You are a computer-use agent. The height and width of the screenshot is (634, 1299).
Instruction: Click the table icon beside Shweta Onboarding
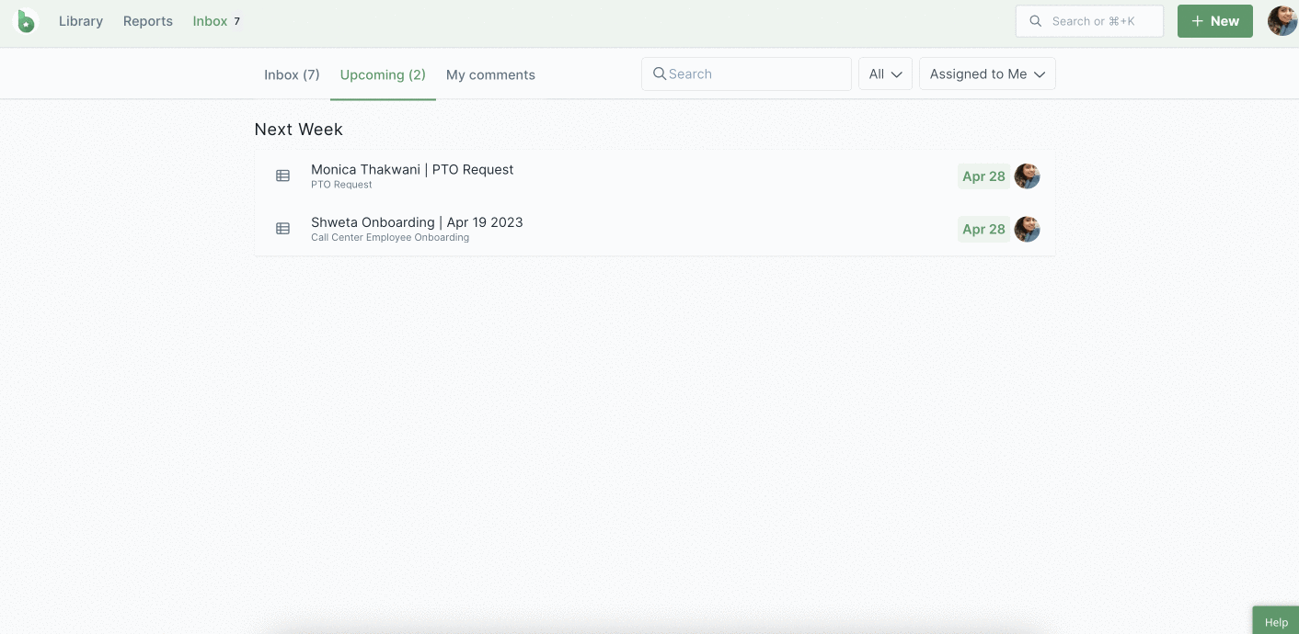point(283,229)
